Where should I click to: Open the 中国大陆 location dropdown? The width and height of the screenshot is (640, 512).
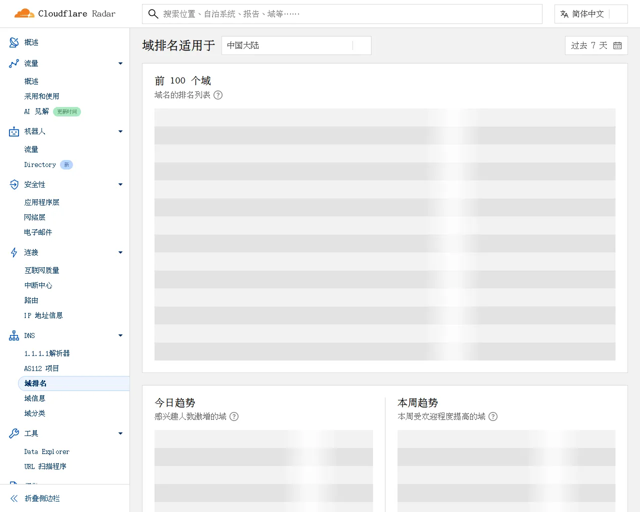tap(296, 45)
